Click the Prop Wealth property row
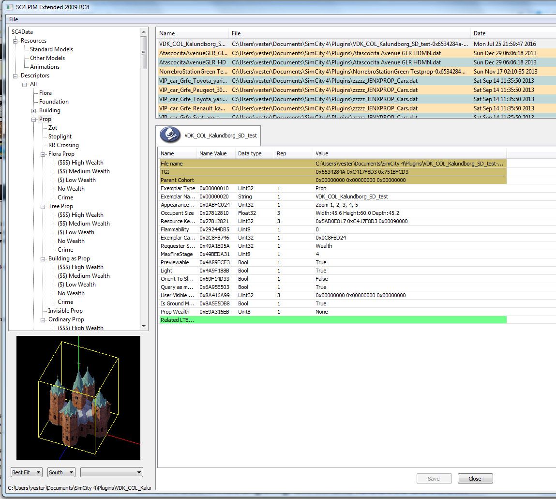Image resolution: width=556 pixels, height=499 pixels. pyautogui.click(x=333, y=312)
